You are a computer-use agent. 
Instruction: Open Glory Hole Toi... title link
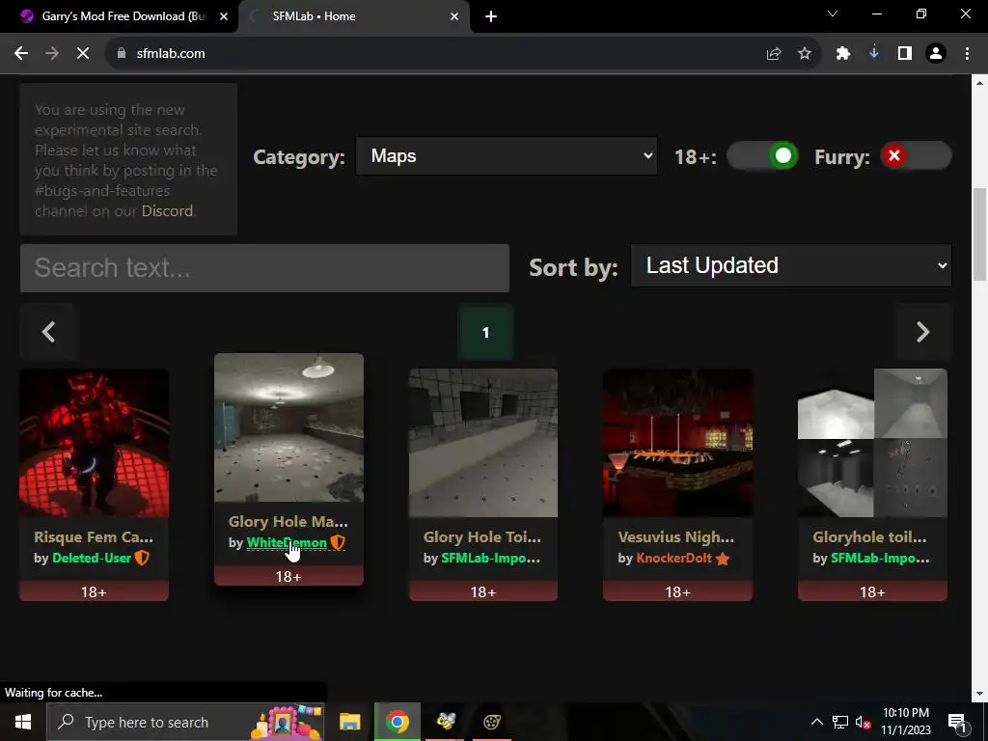tap(482, 537)
